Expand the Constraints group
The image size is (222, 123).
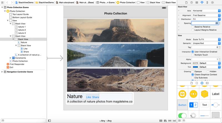click(x=10, y=58)
